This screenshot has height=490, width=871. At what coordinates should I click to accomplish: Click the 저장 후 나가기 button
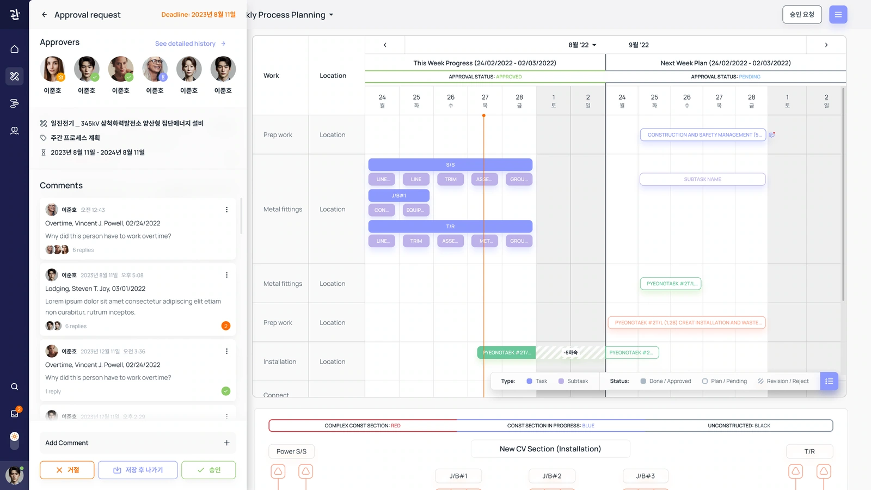[138, 470]
